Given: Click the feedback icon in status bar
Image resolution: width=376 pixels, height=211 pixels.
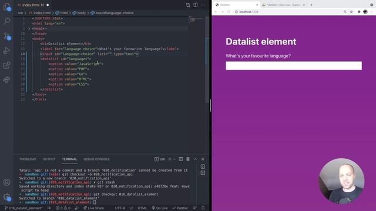Looking at the screenshot, I should pos(194,208).
